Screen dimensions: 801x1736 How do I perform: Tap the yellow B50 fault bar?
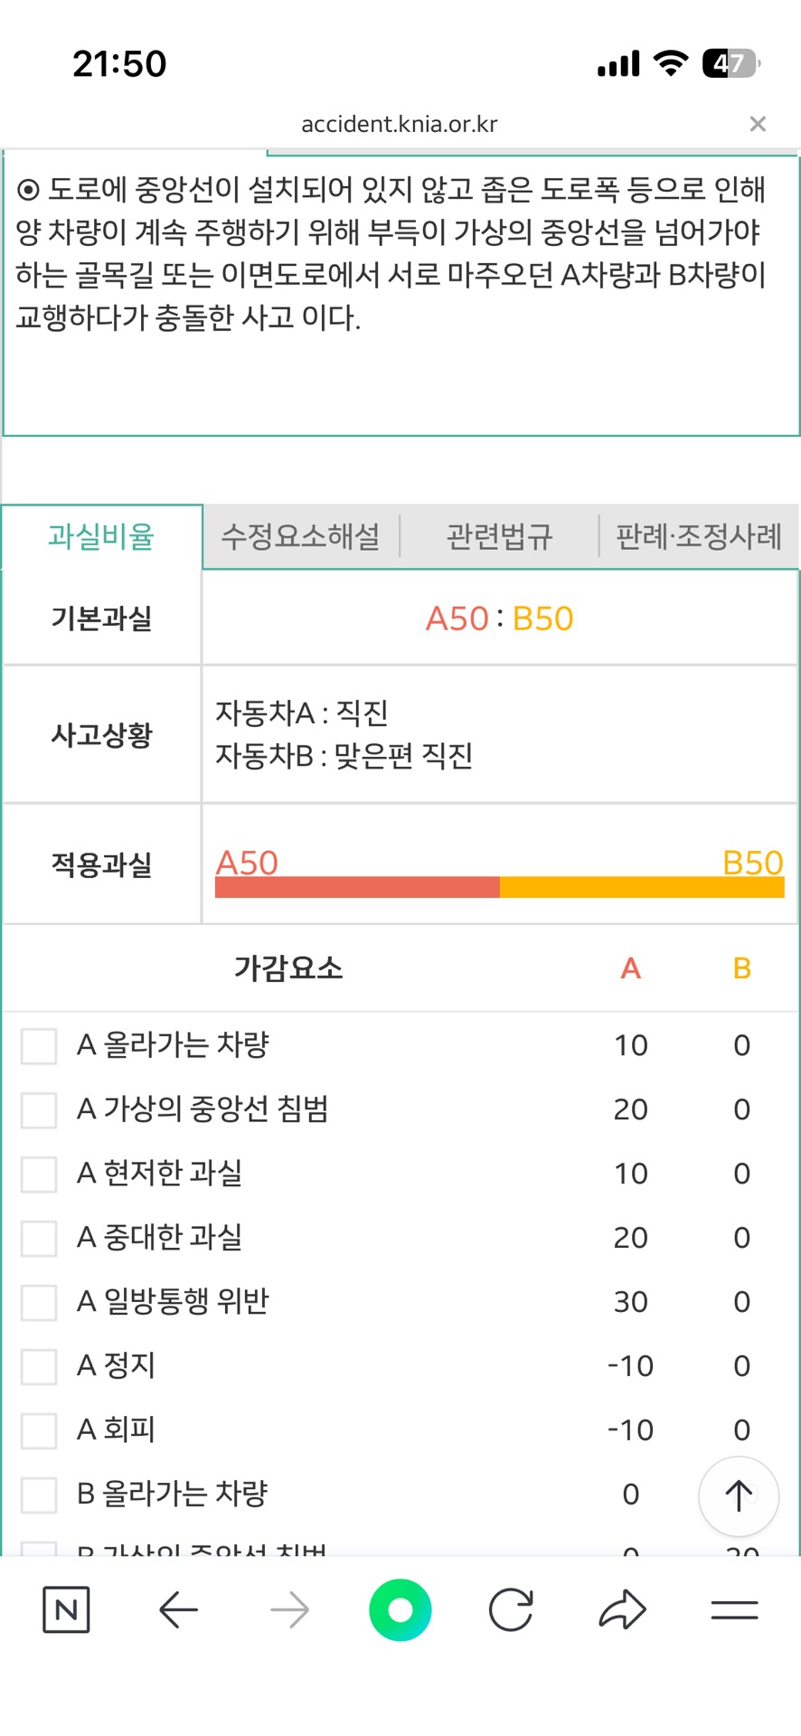pos(642,887)
